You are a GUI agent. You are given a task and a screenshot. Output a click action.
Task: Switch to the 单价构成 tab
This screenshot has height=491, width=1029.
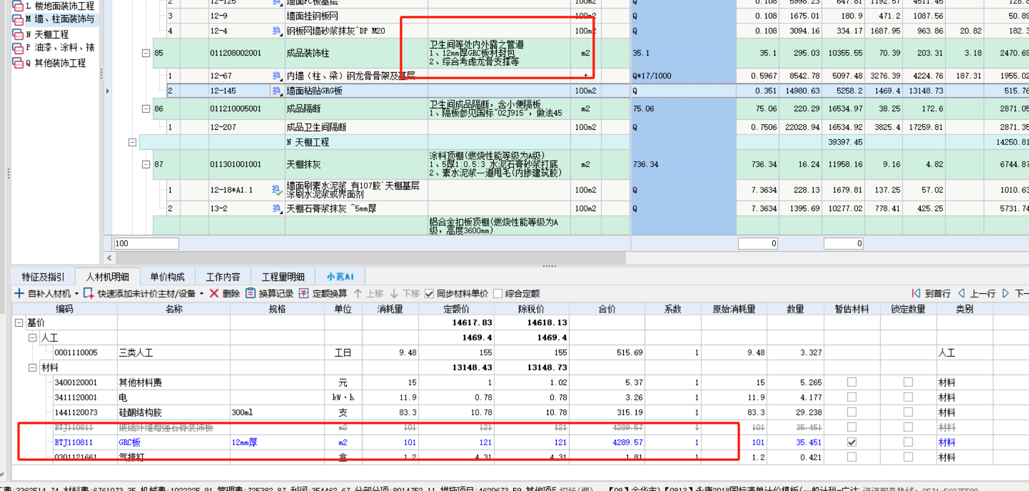point(167,277)
